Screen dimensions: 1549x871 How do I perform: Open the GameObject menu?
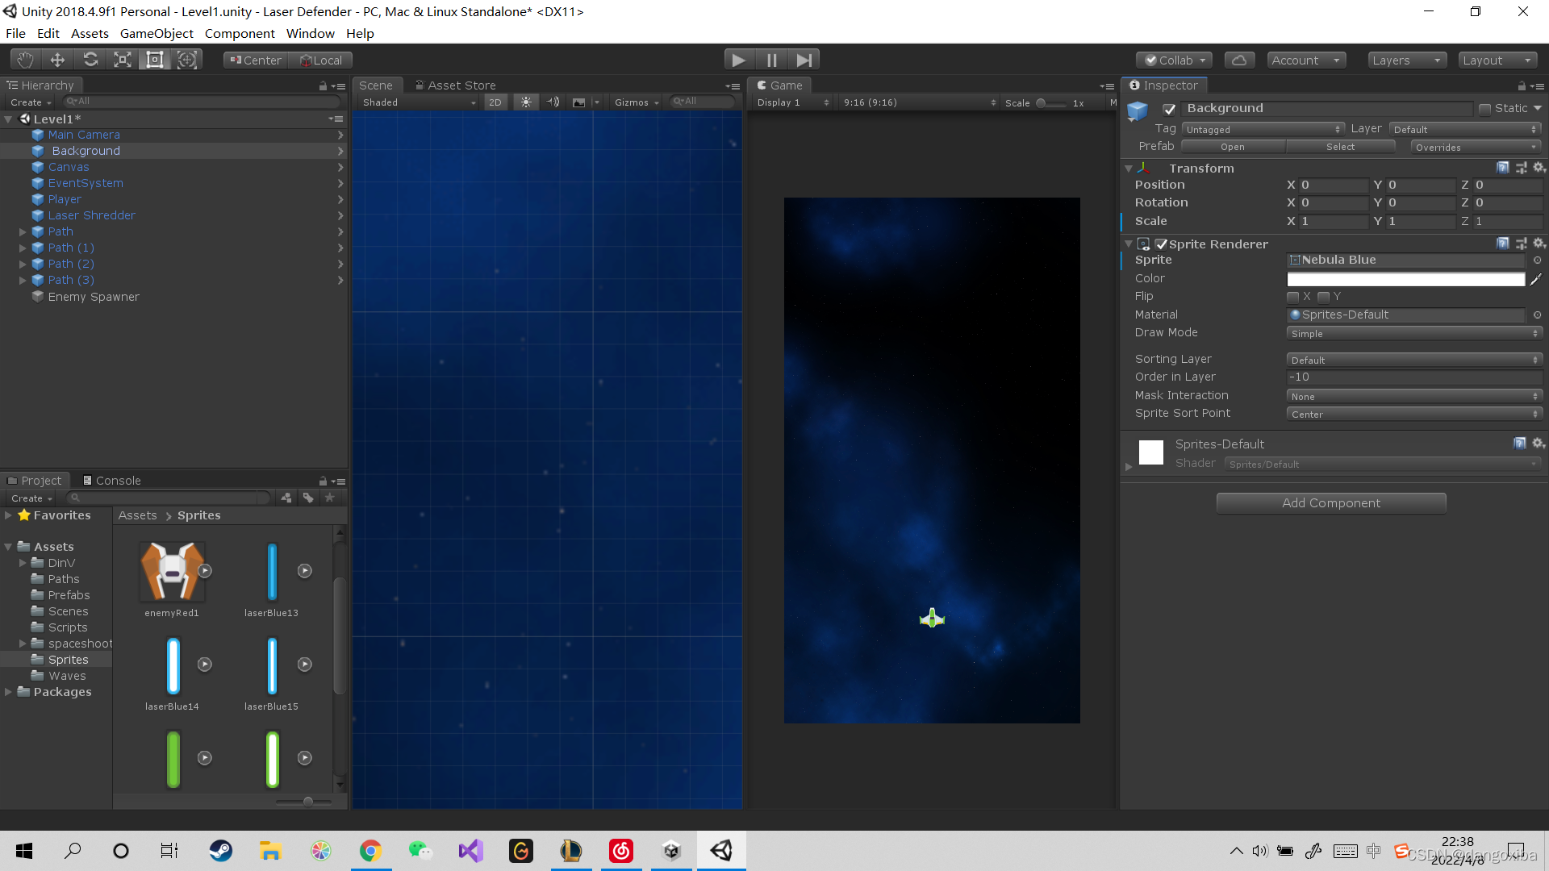(157, 33)
